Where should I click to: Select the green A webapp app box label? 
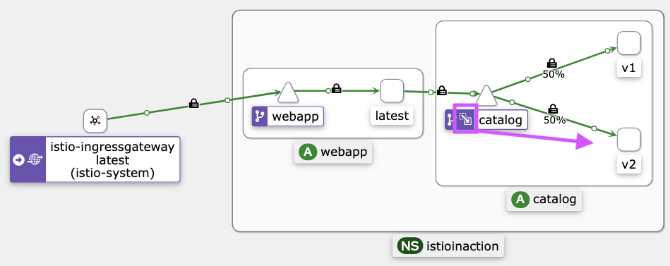(x=333, y=152)
